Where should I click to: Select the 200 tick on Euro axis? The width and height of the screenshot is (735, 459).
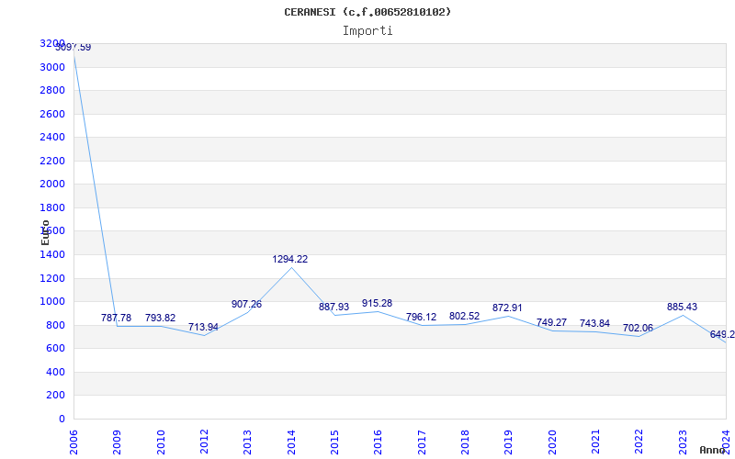[x=56, y=395]
